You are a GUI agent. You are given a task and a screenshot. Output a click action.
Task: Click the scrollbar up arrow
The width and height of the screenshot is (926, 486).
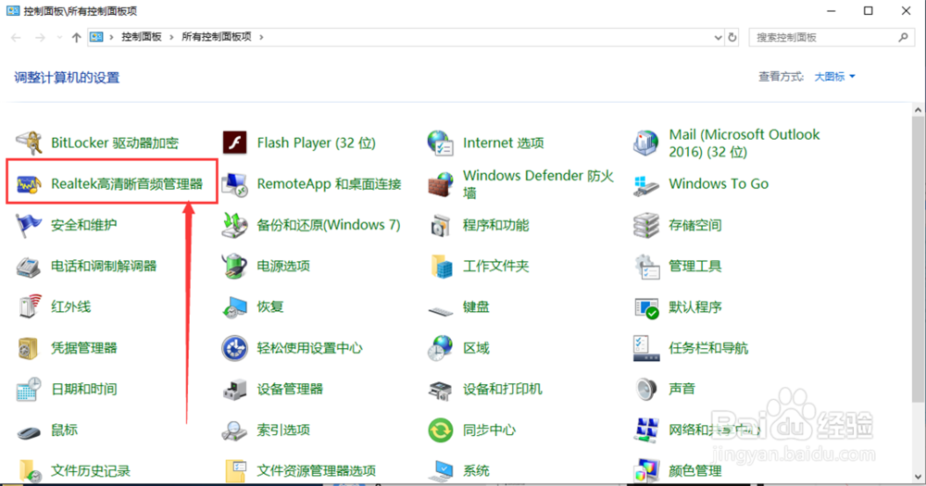coord(919,110)
